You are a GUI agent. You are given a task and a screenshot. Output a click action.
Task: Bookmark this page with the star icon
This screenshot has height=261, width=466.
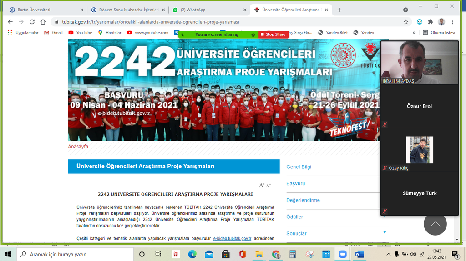406,22
